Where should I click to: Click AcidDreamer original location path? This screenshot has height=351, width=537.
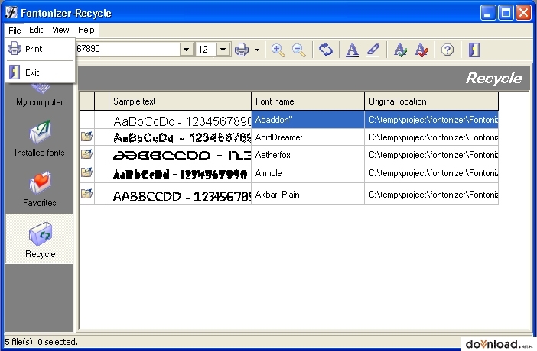tap(431, 137)
